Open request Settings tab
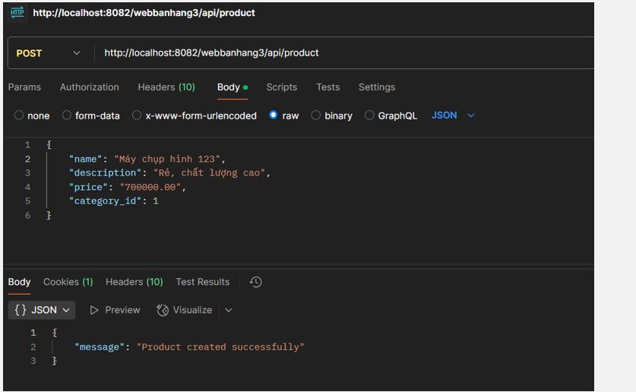Viewport: 636px width, 392px height. click(376, 87)
